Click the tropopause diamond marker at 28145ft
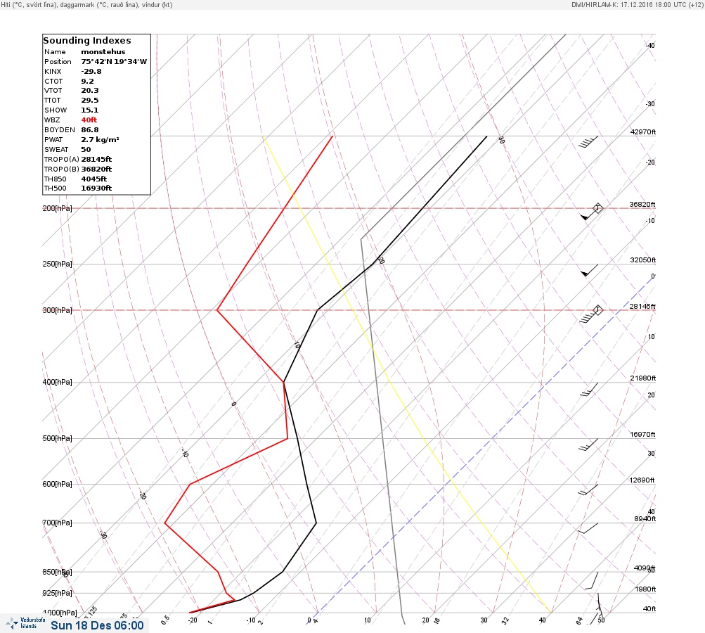The width and height of the screenshot is (705, 633). coord(597,310)
